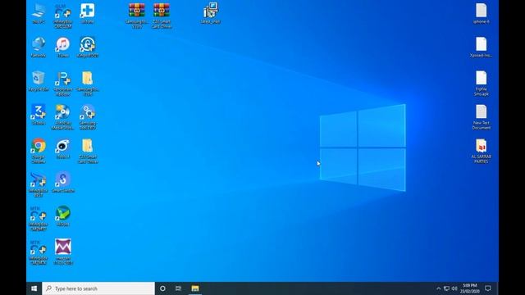Open the network tray icon

tap(446, 288)
